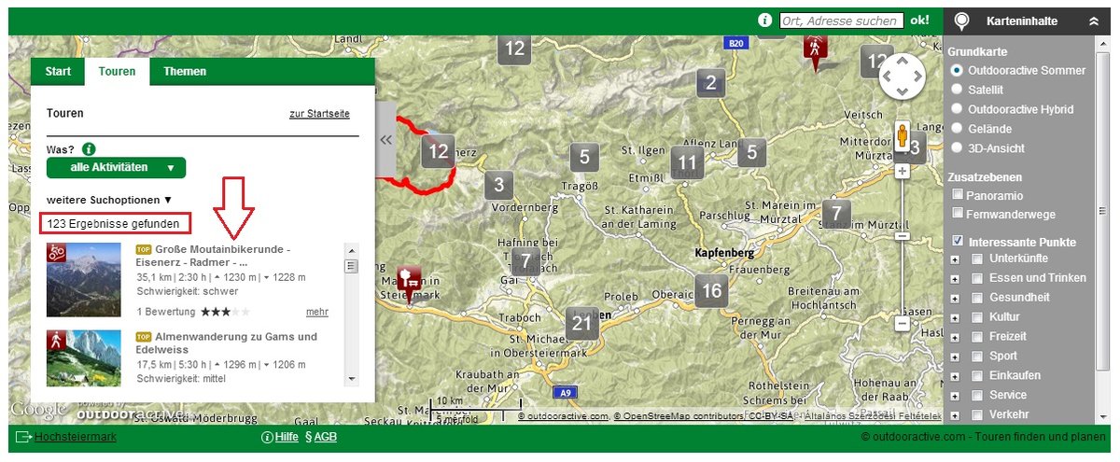Viewport: 1120px width, 462px height.
Task: Pan the map up with the arrow
Action: (902, 61)
